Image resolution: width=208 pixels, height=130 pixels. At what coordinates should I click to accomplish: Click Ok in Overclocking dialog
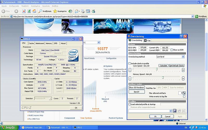point(155,116)
